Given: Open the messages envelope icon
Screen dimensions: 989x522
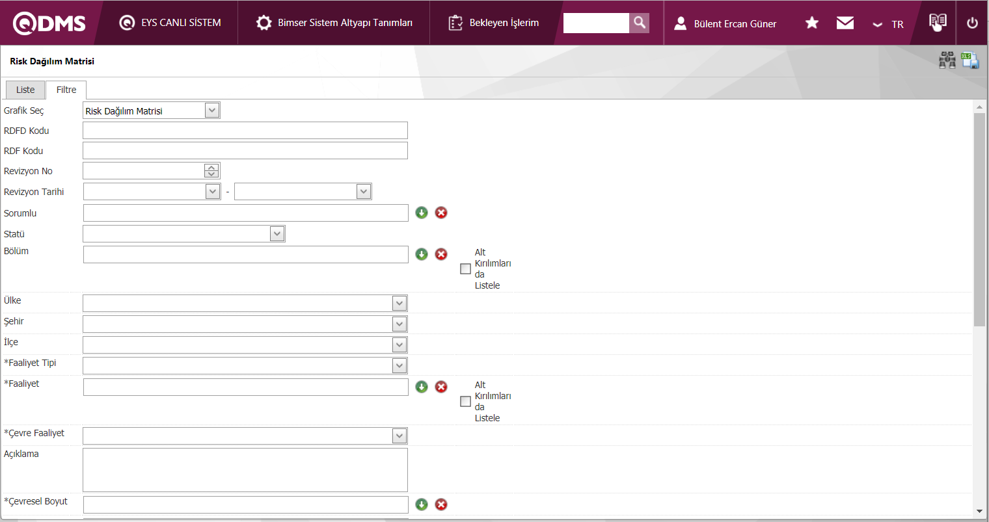Looking at the screenshot, I should coord(845,23).
